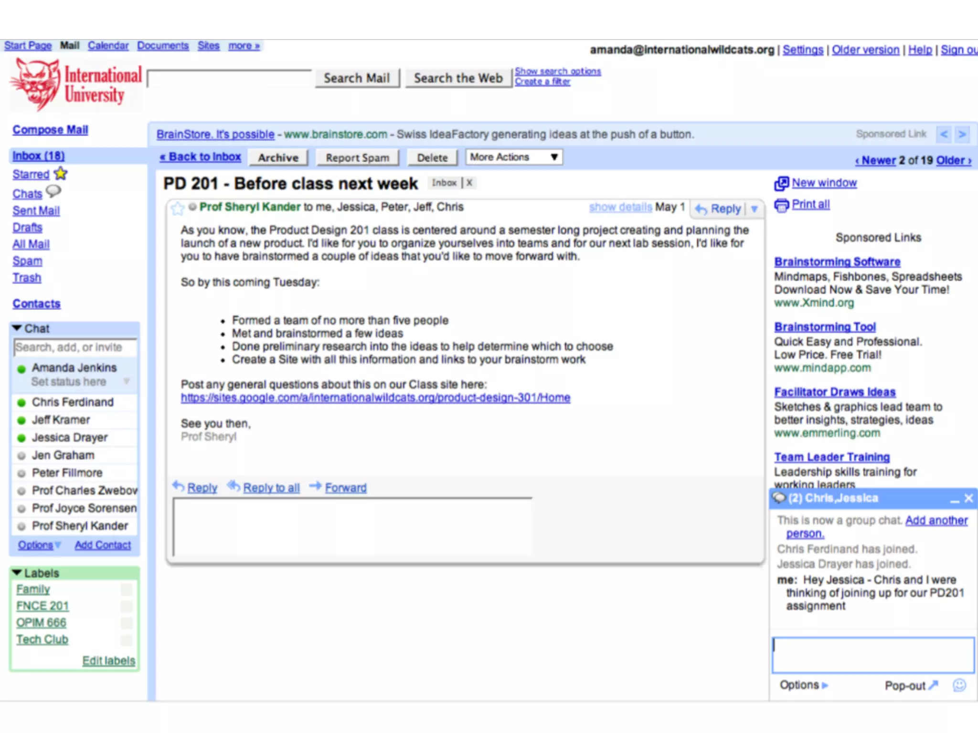Click the Search Mail button
This screenshot has height=733, width=978.
(357, 78)
